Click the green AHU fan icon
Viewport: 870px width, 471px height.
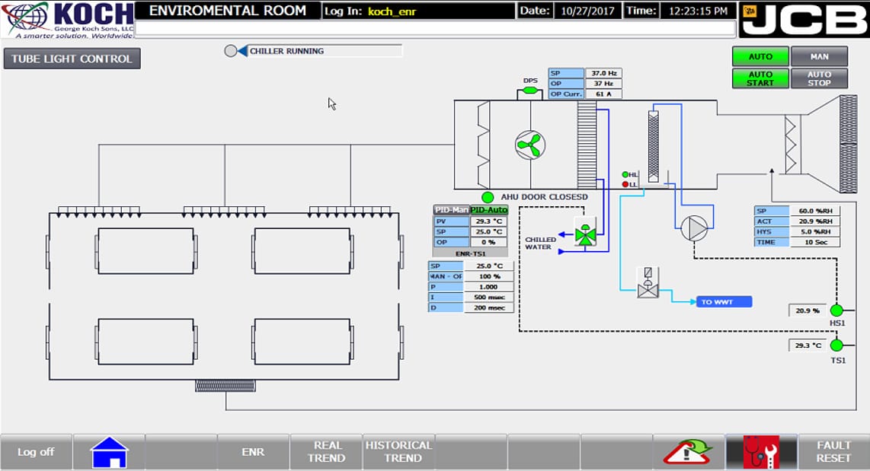point(530,145)
